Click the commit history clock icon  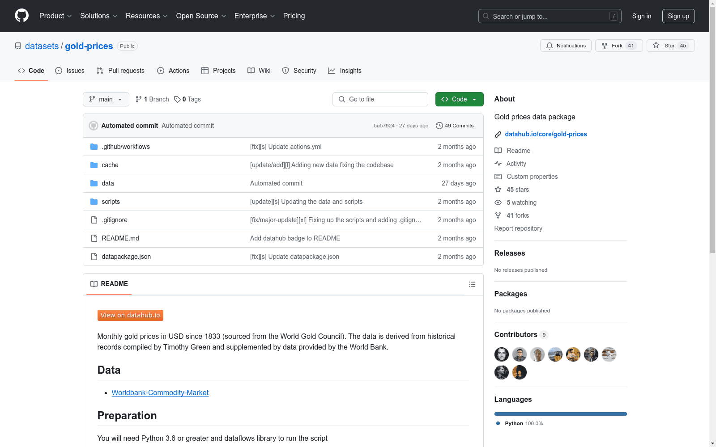tap(439, 126)
